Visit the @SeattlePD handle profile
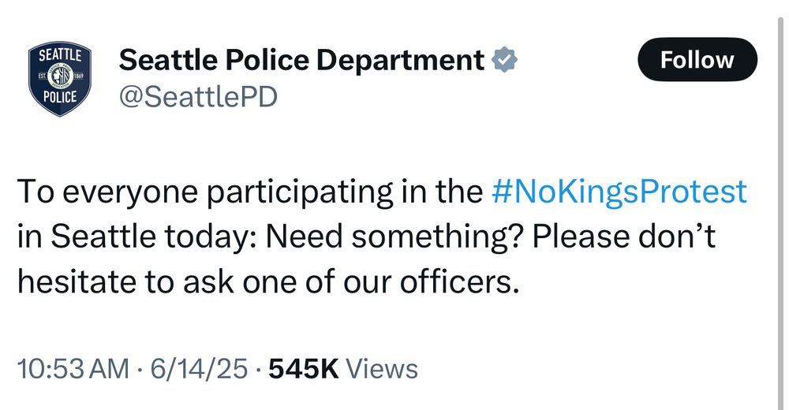The height and width of the screenshot is (410, 789). point(198,97)
